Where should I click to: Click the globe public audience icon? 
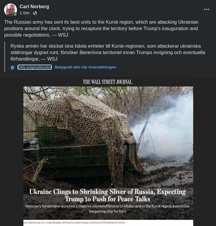pyautogui.click(x=35, y=13)
